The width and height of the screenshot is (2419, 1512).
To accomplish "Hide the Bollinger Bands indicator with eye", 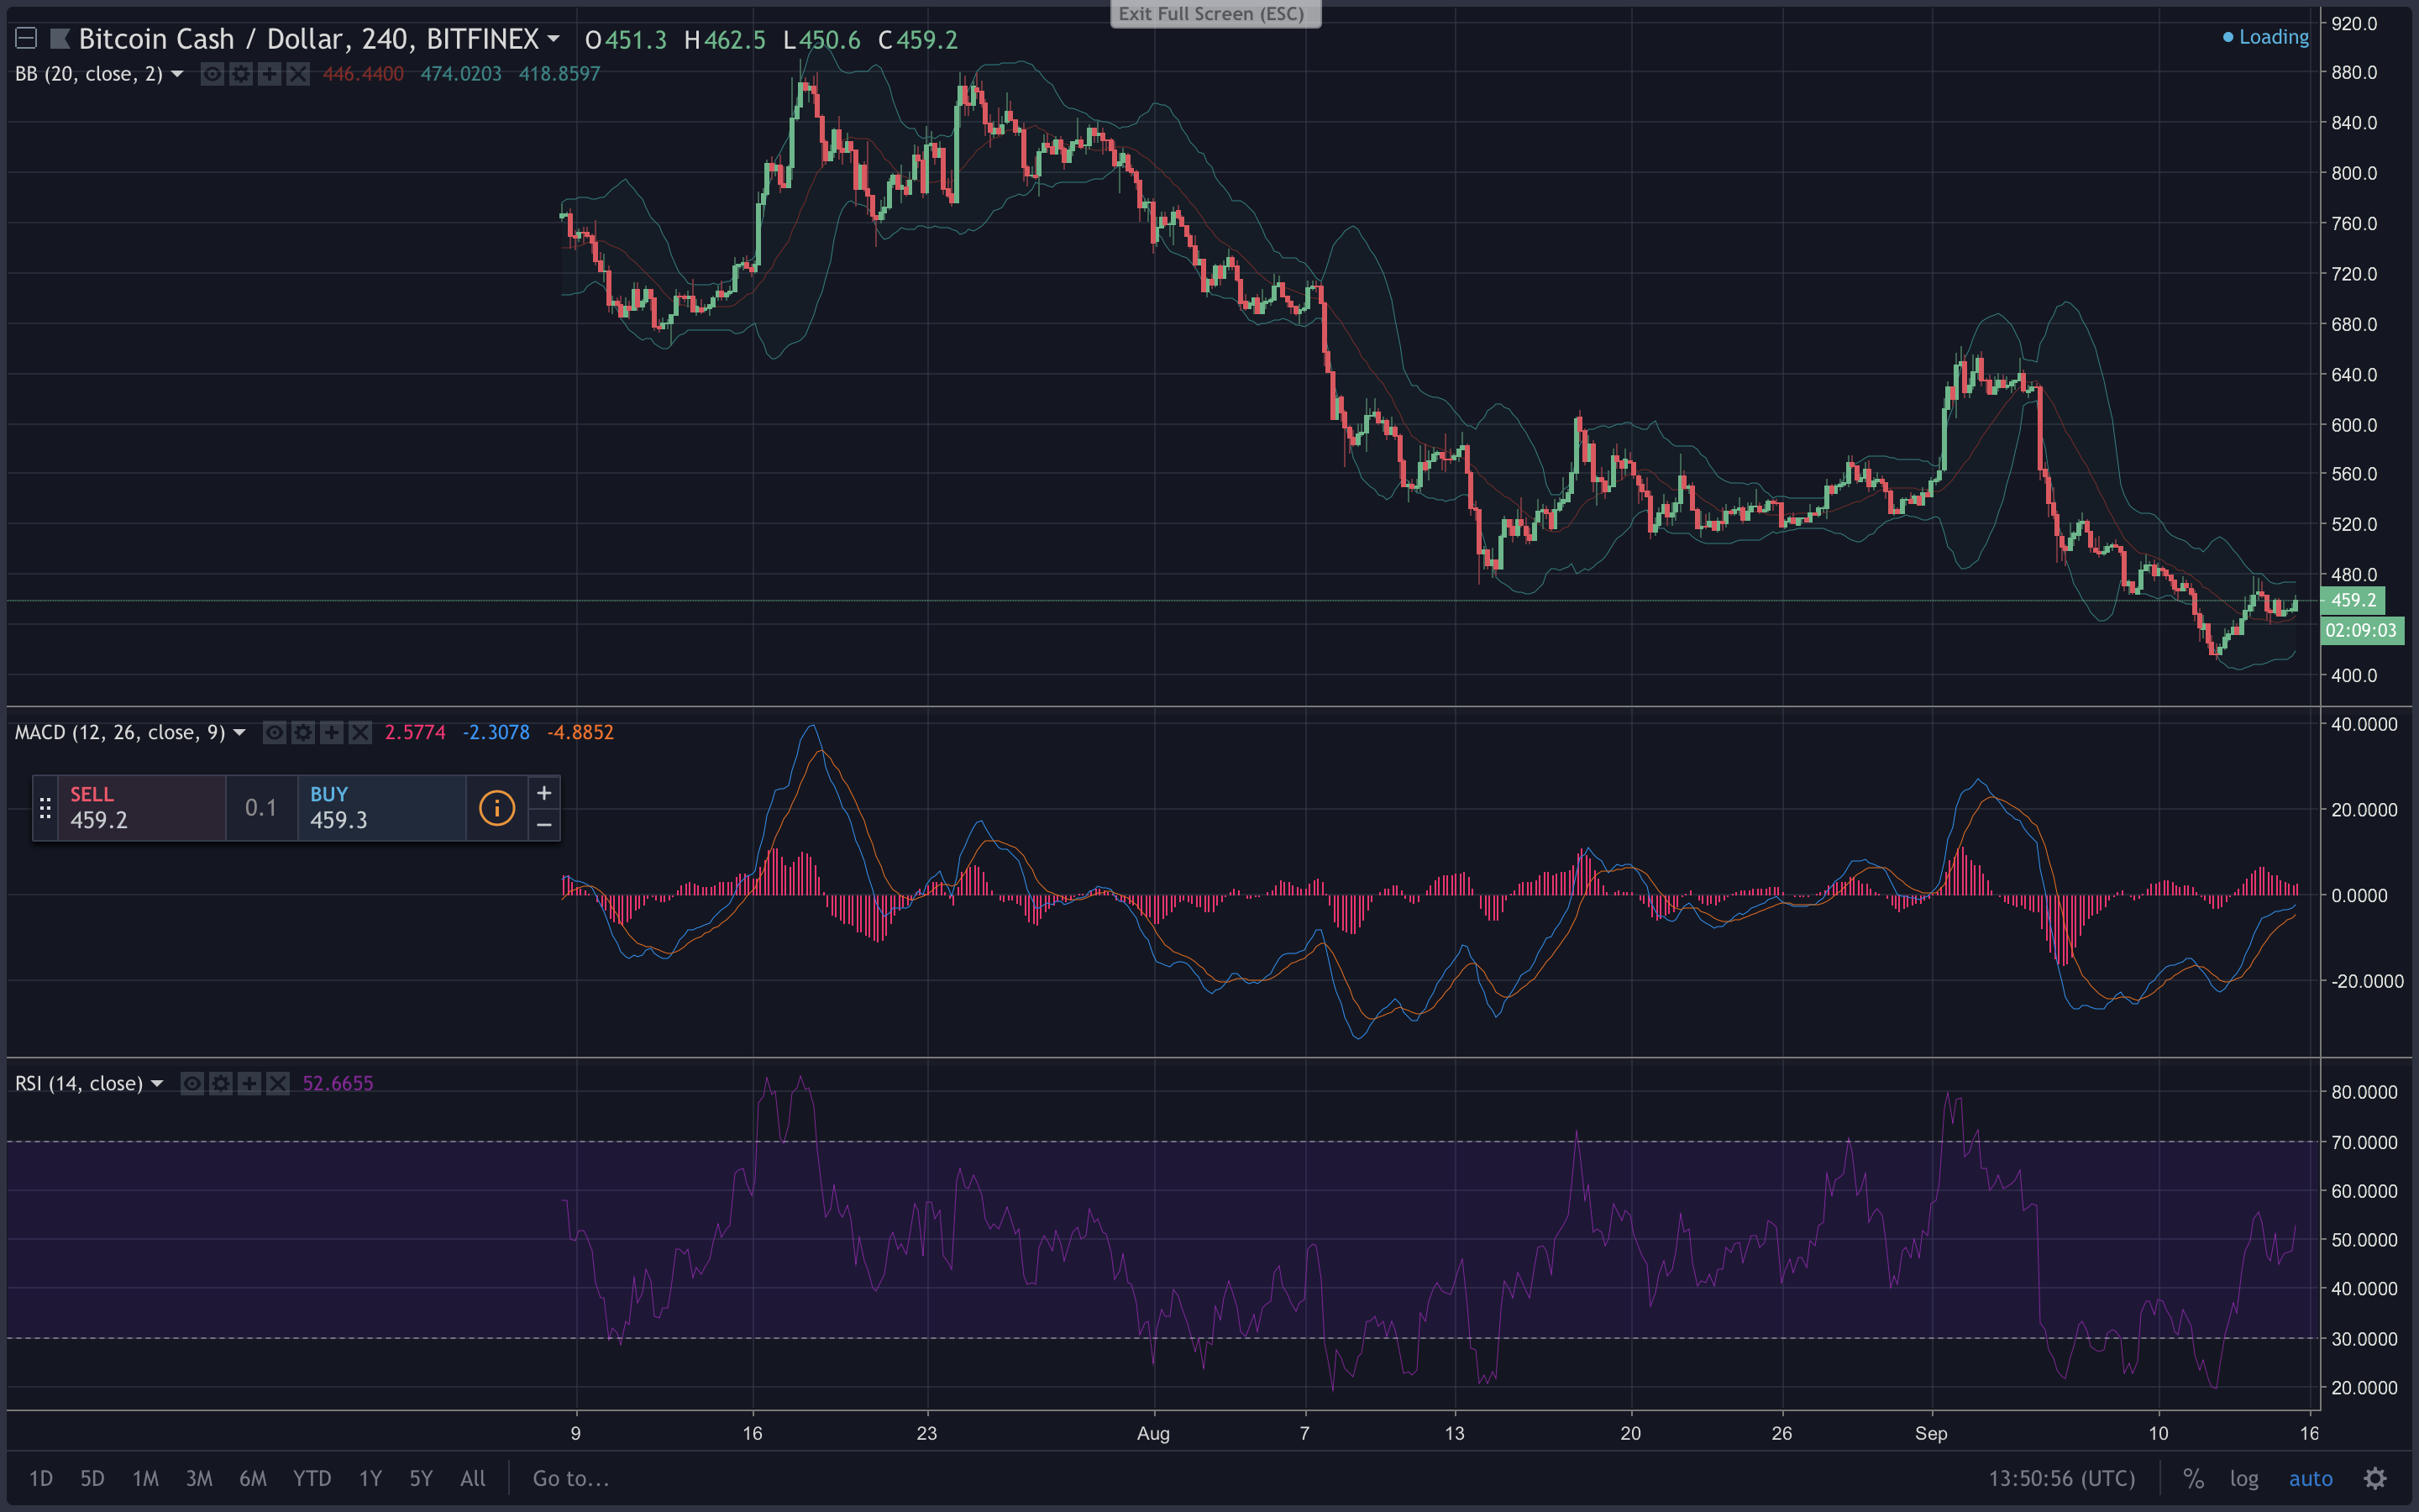I will [x=212, y=74].
